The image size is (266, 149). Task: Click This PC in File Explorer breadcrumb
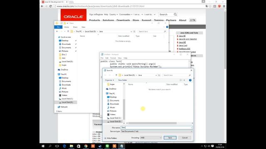[79, 31]
